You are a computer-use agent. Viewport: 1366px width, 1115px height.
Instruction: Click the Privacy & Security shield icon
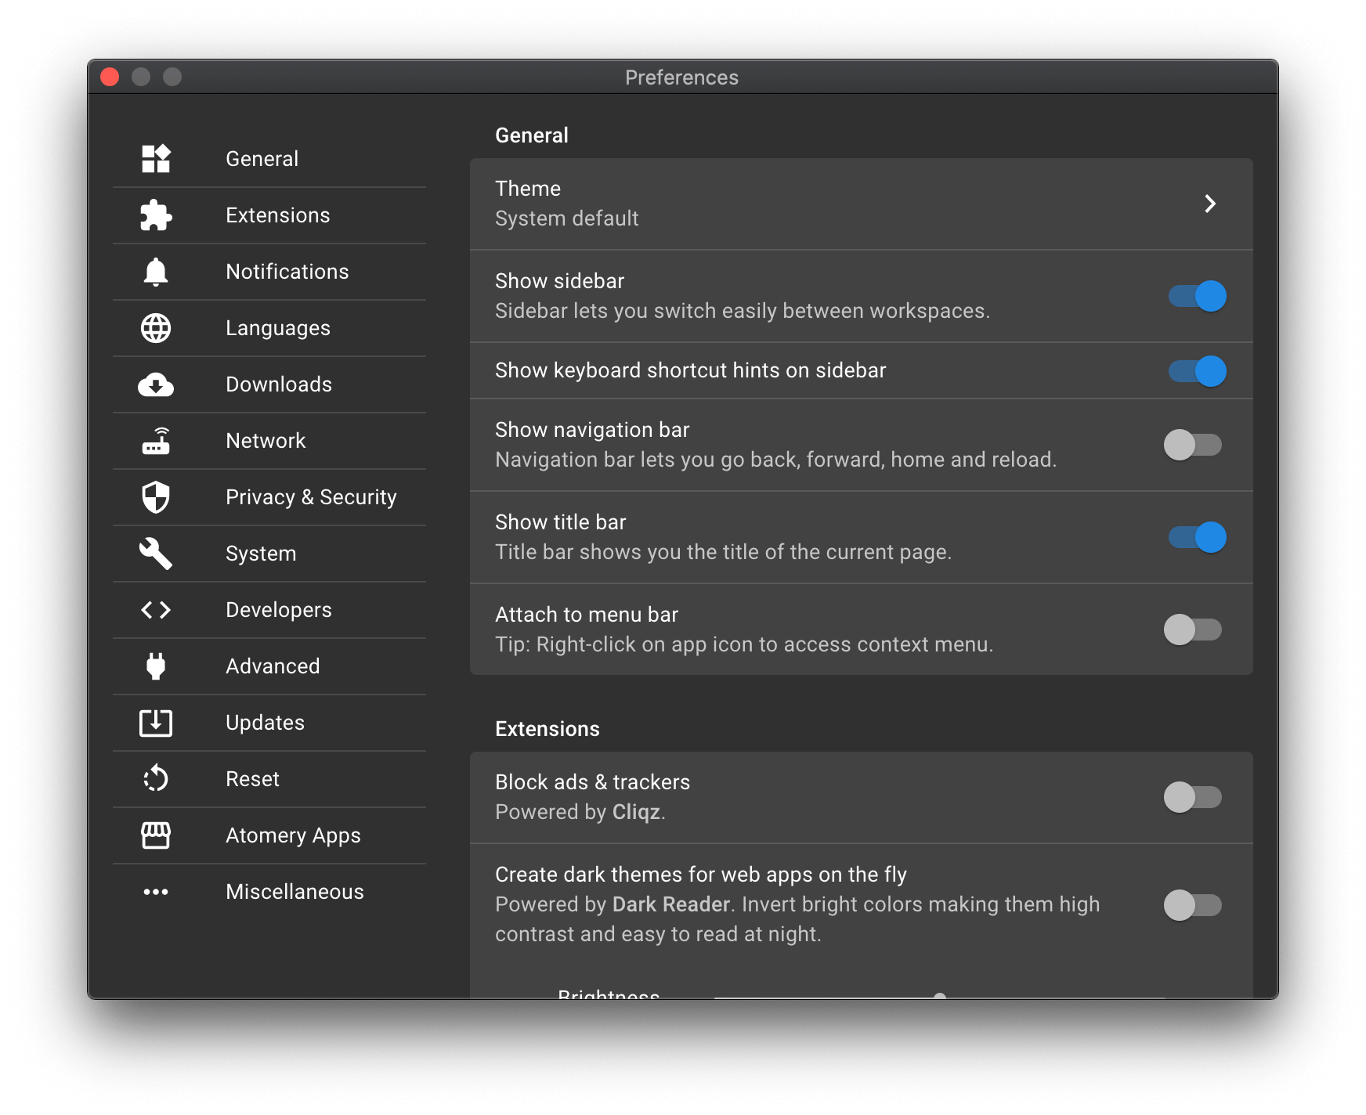pyautogui.click(x=156, y=497)
